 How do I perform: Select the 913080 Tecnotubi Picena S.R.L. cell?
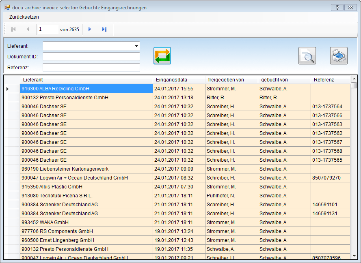[x=86, y=196]
